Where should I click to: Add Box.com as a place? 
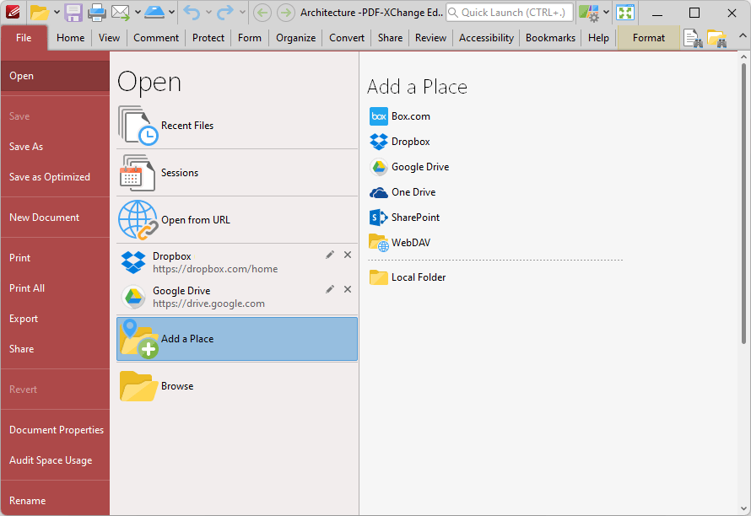pos(400,116)
